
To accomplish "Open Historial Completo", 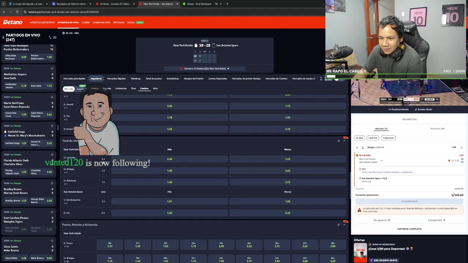I will pyautogui.click(x=409, y=229).
